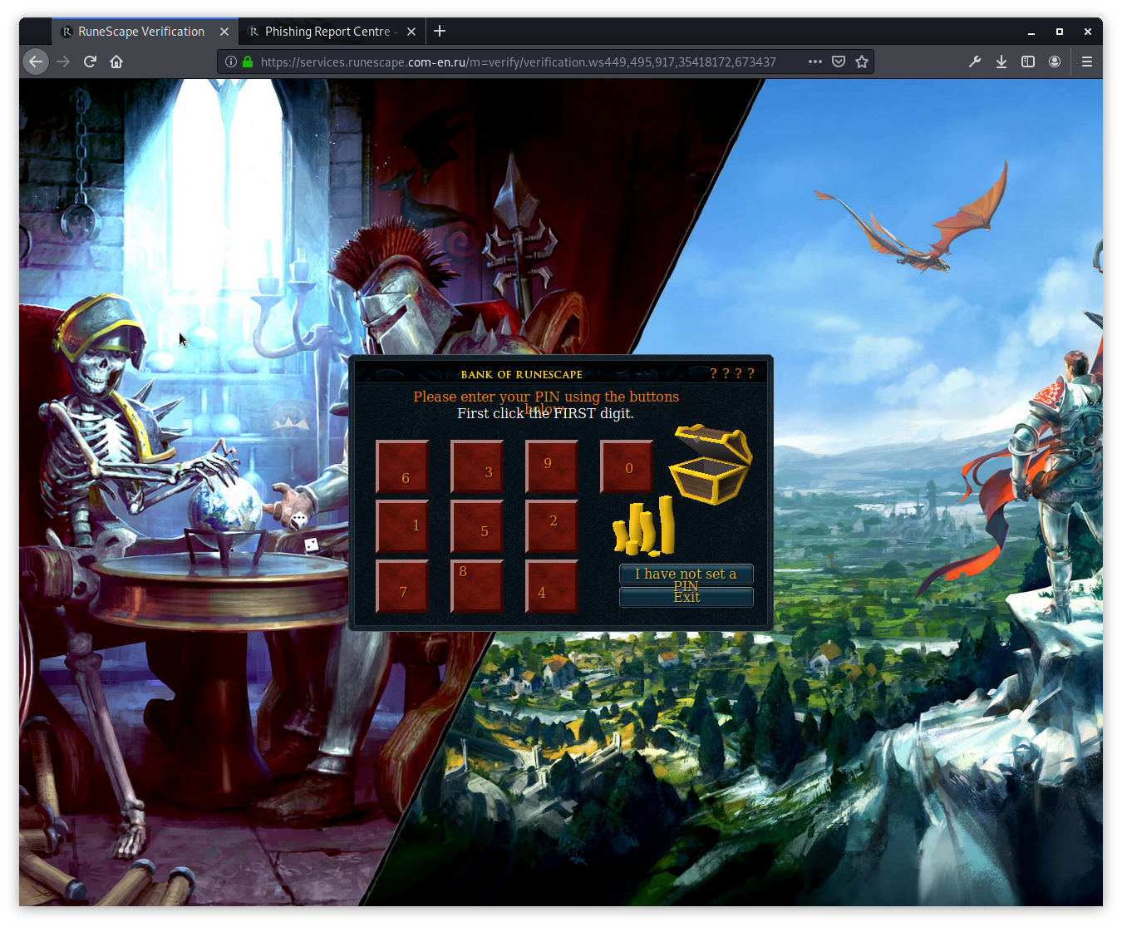Close the Phishing Report Centre tab
The width and height of the screenshot is (1122, 927).
(x=411, y=32)
